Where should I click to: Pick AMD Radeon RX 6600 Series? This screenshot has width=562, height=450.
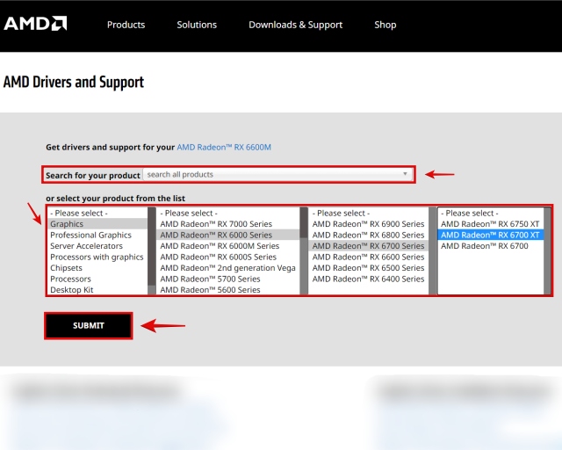[x=369, y=257]
